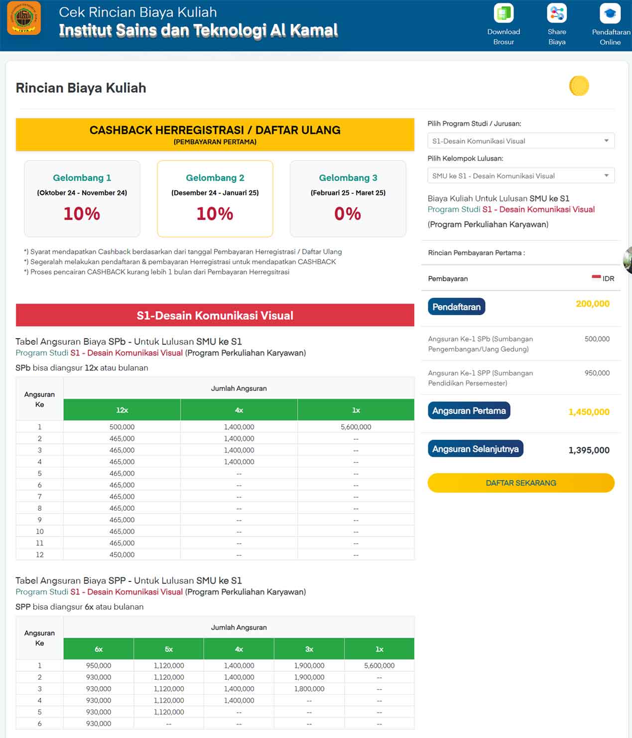Open the Pilih Program Studi dropdown
The width and height of the screenshot is (632, 738).
(521, 141)
